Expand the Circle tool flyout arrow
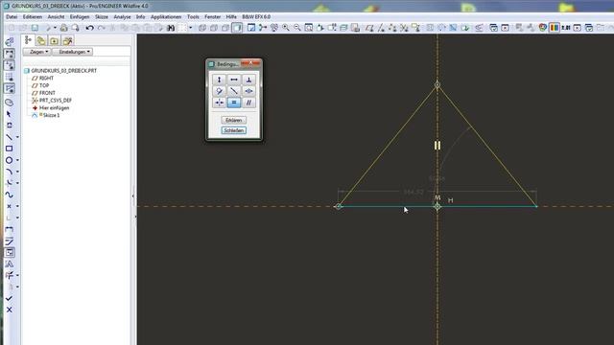Viewport: 614px width, 345px height. (17, 160)
